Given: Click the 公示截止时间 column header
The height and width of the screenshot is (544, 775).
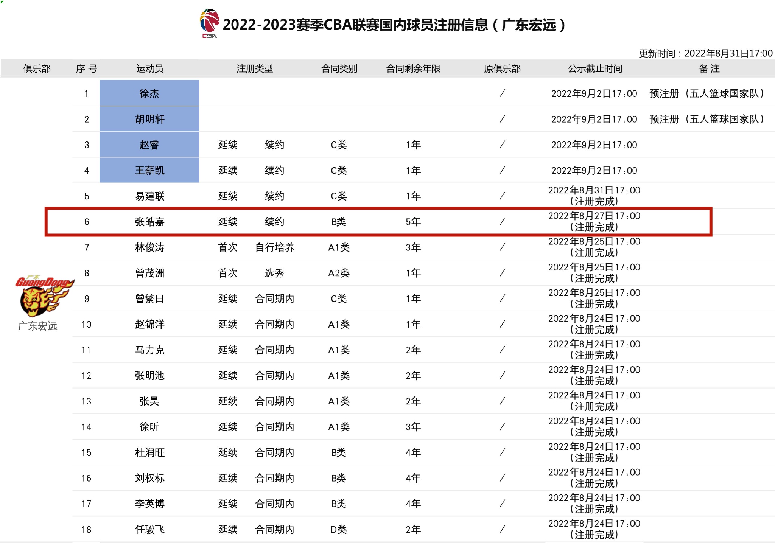Looking at the screenshot, I should click(x=595, y=68).
